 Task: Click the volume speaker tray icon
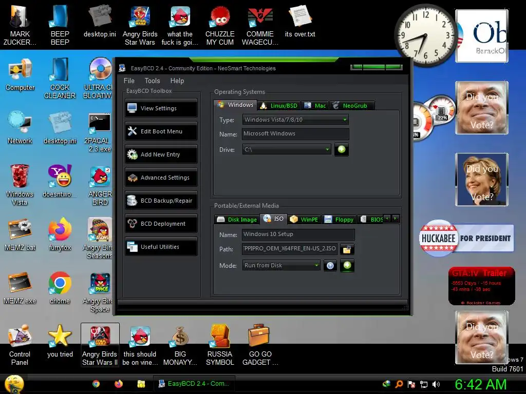(x=436, y=384)
